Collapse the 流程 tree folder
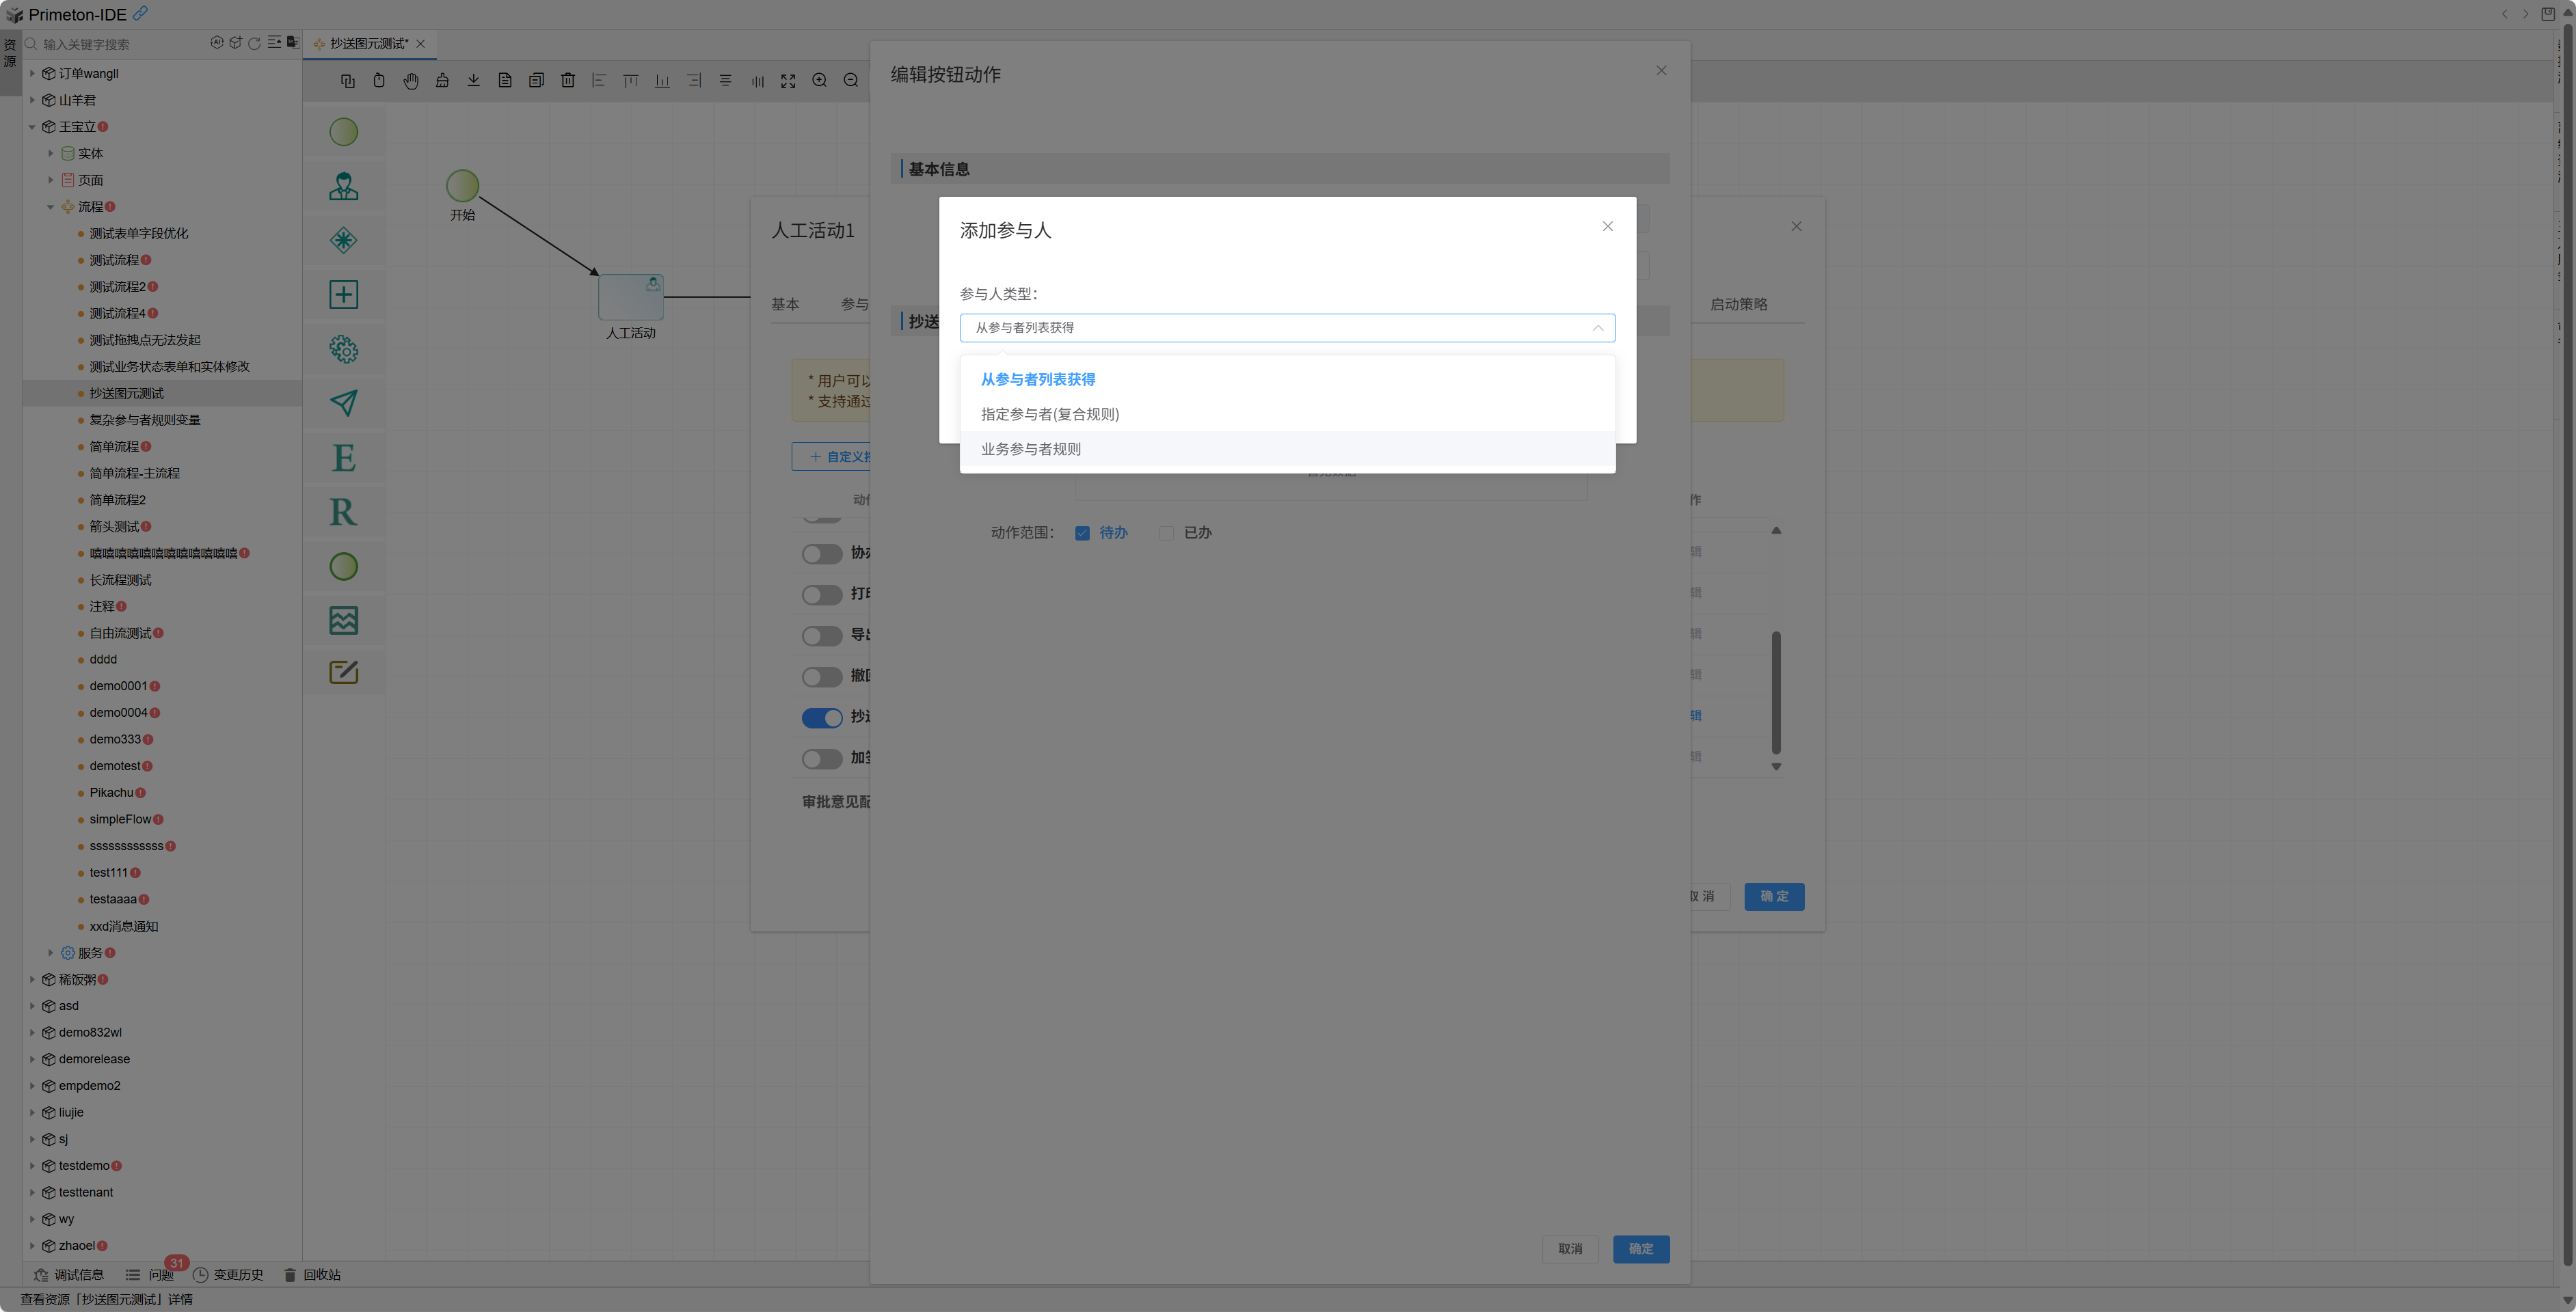The image size is (2576, 1312). pos(50,207)
